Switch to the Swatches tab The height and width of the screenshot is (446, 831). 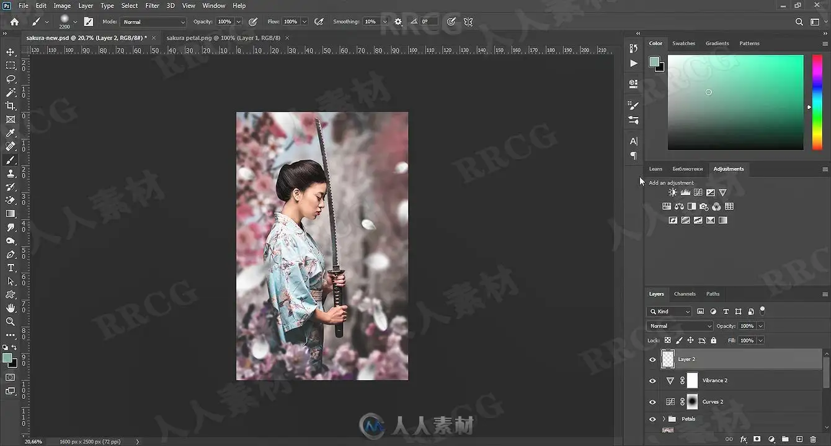point(683,43)
